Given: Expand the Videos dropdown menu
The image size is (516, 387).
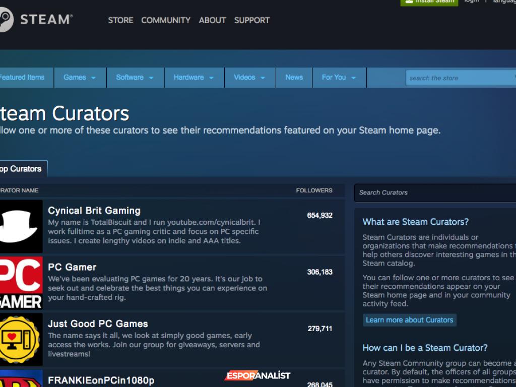Looking at the screenshot, I should coord(249,78).
